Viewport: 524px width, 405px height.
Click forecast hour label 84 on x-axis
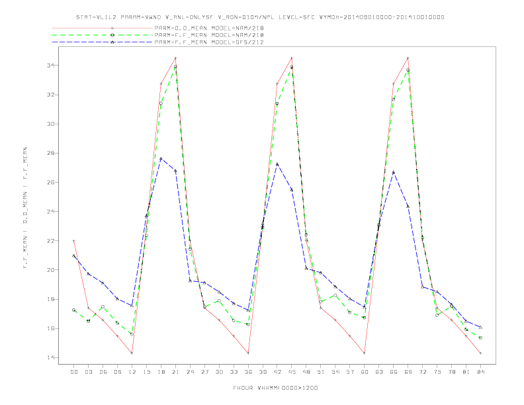[x=480, y=372]
